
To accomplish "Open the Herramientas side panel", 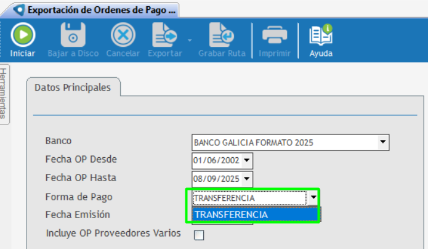I will (x=4, y=94).
